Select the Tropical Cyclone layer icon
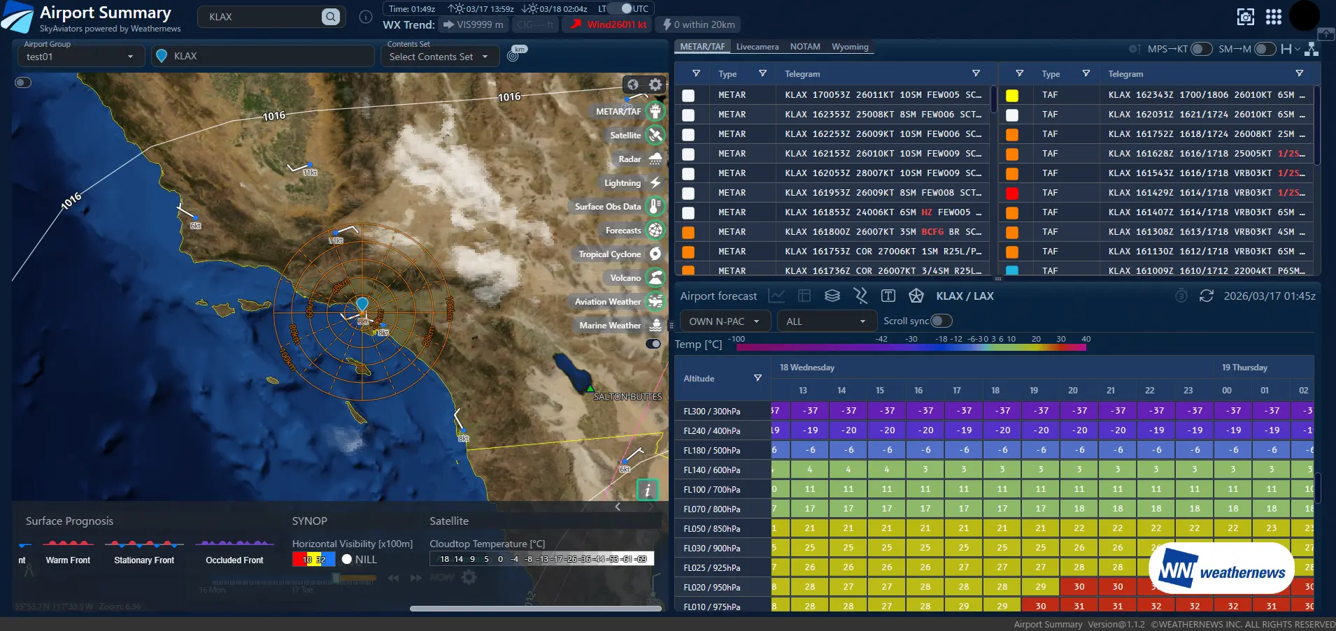Screen dimensions: 1336x631 point(655,254)
